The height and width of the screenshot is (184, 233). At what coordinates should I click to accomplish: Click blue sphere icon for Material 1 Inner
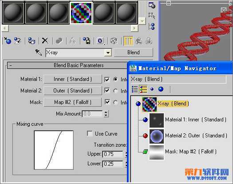pos(145,120)
